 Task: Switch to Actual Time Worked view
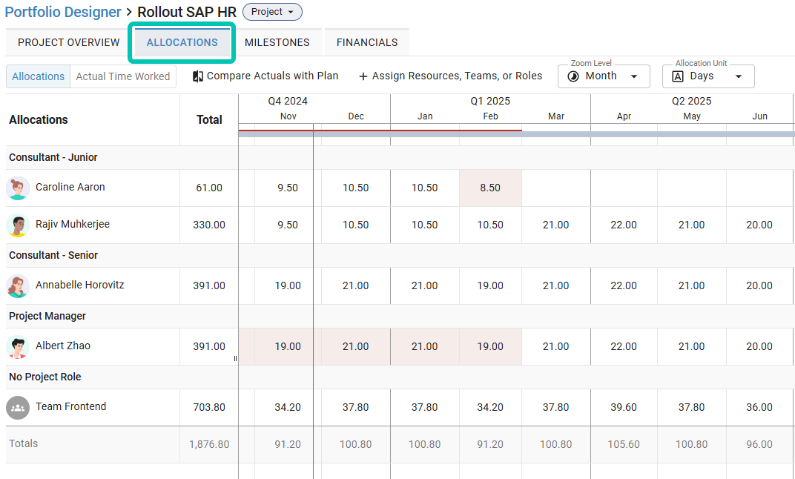pyautogui.click(x=122, y=76)
